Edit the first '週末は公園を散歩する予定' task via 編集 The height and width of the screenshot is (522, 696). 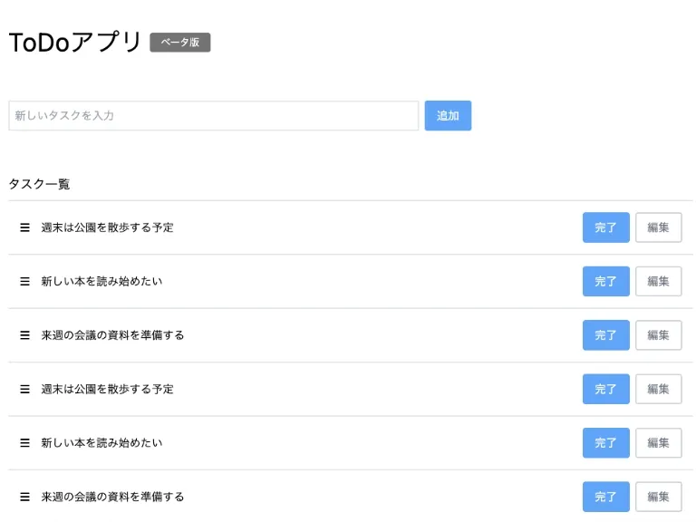tap(658, 227)
